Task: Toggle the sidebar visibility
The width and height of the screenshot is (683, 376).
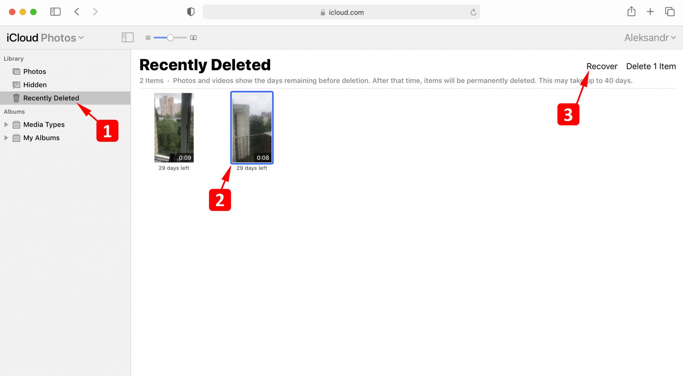Action: pos(127,37)
